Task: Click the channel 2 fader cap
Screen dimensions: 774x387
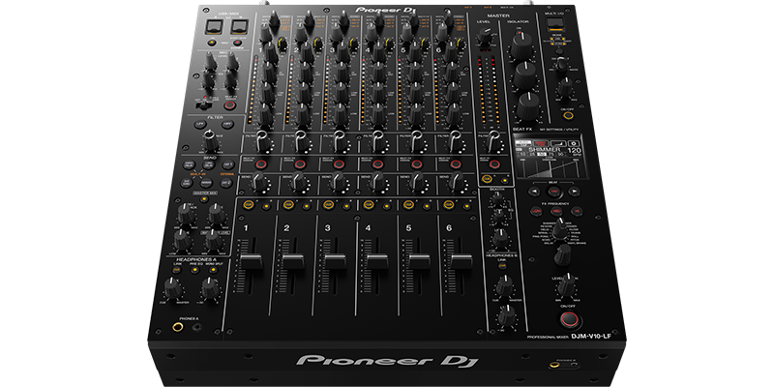Action: coord(293,261)
